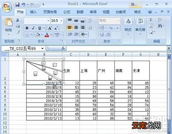Open the font size 10.5 dropdown
Screen dimensions: 172x134
[61, 21]
